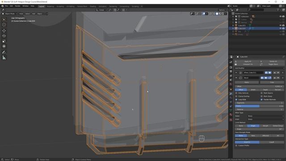This screenshot has width=286, height=161.
Task: Open the Global transform orientation dropdown
Action: click(x=101, y=10)
